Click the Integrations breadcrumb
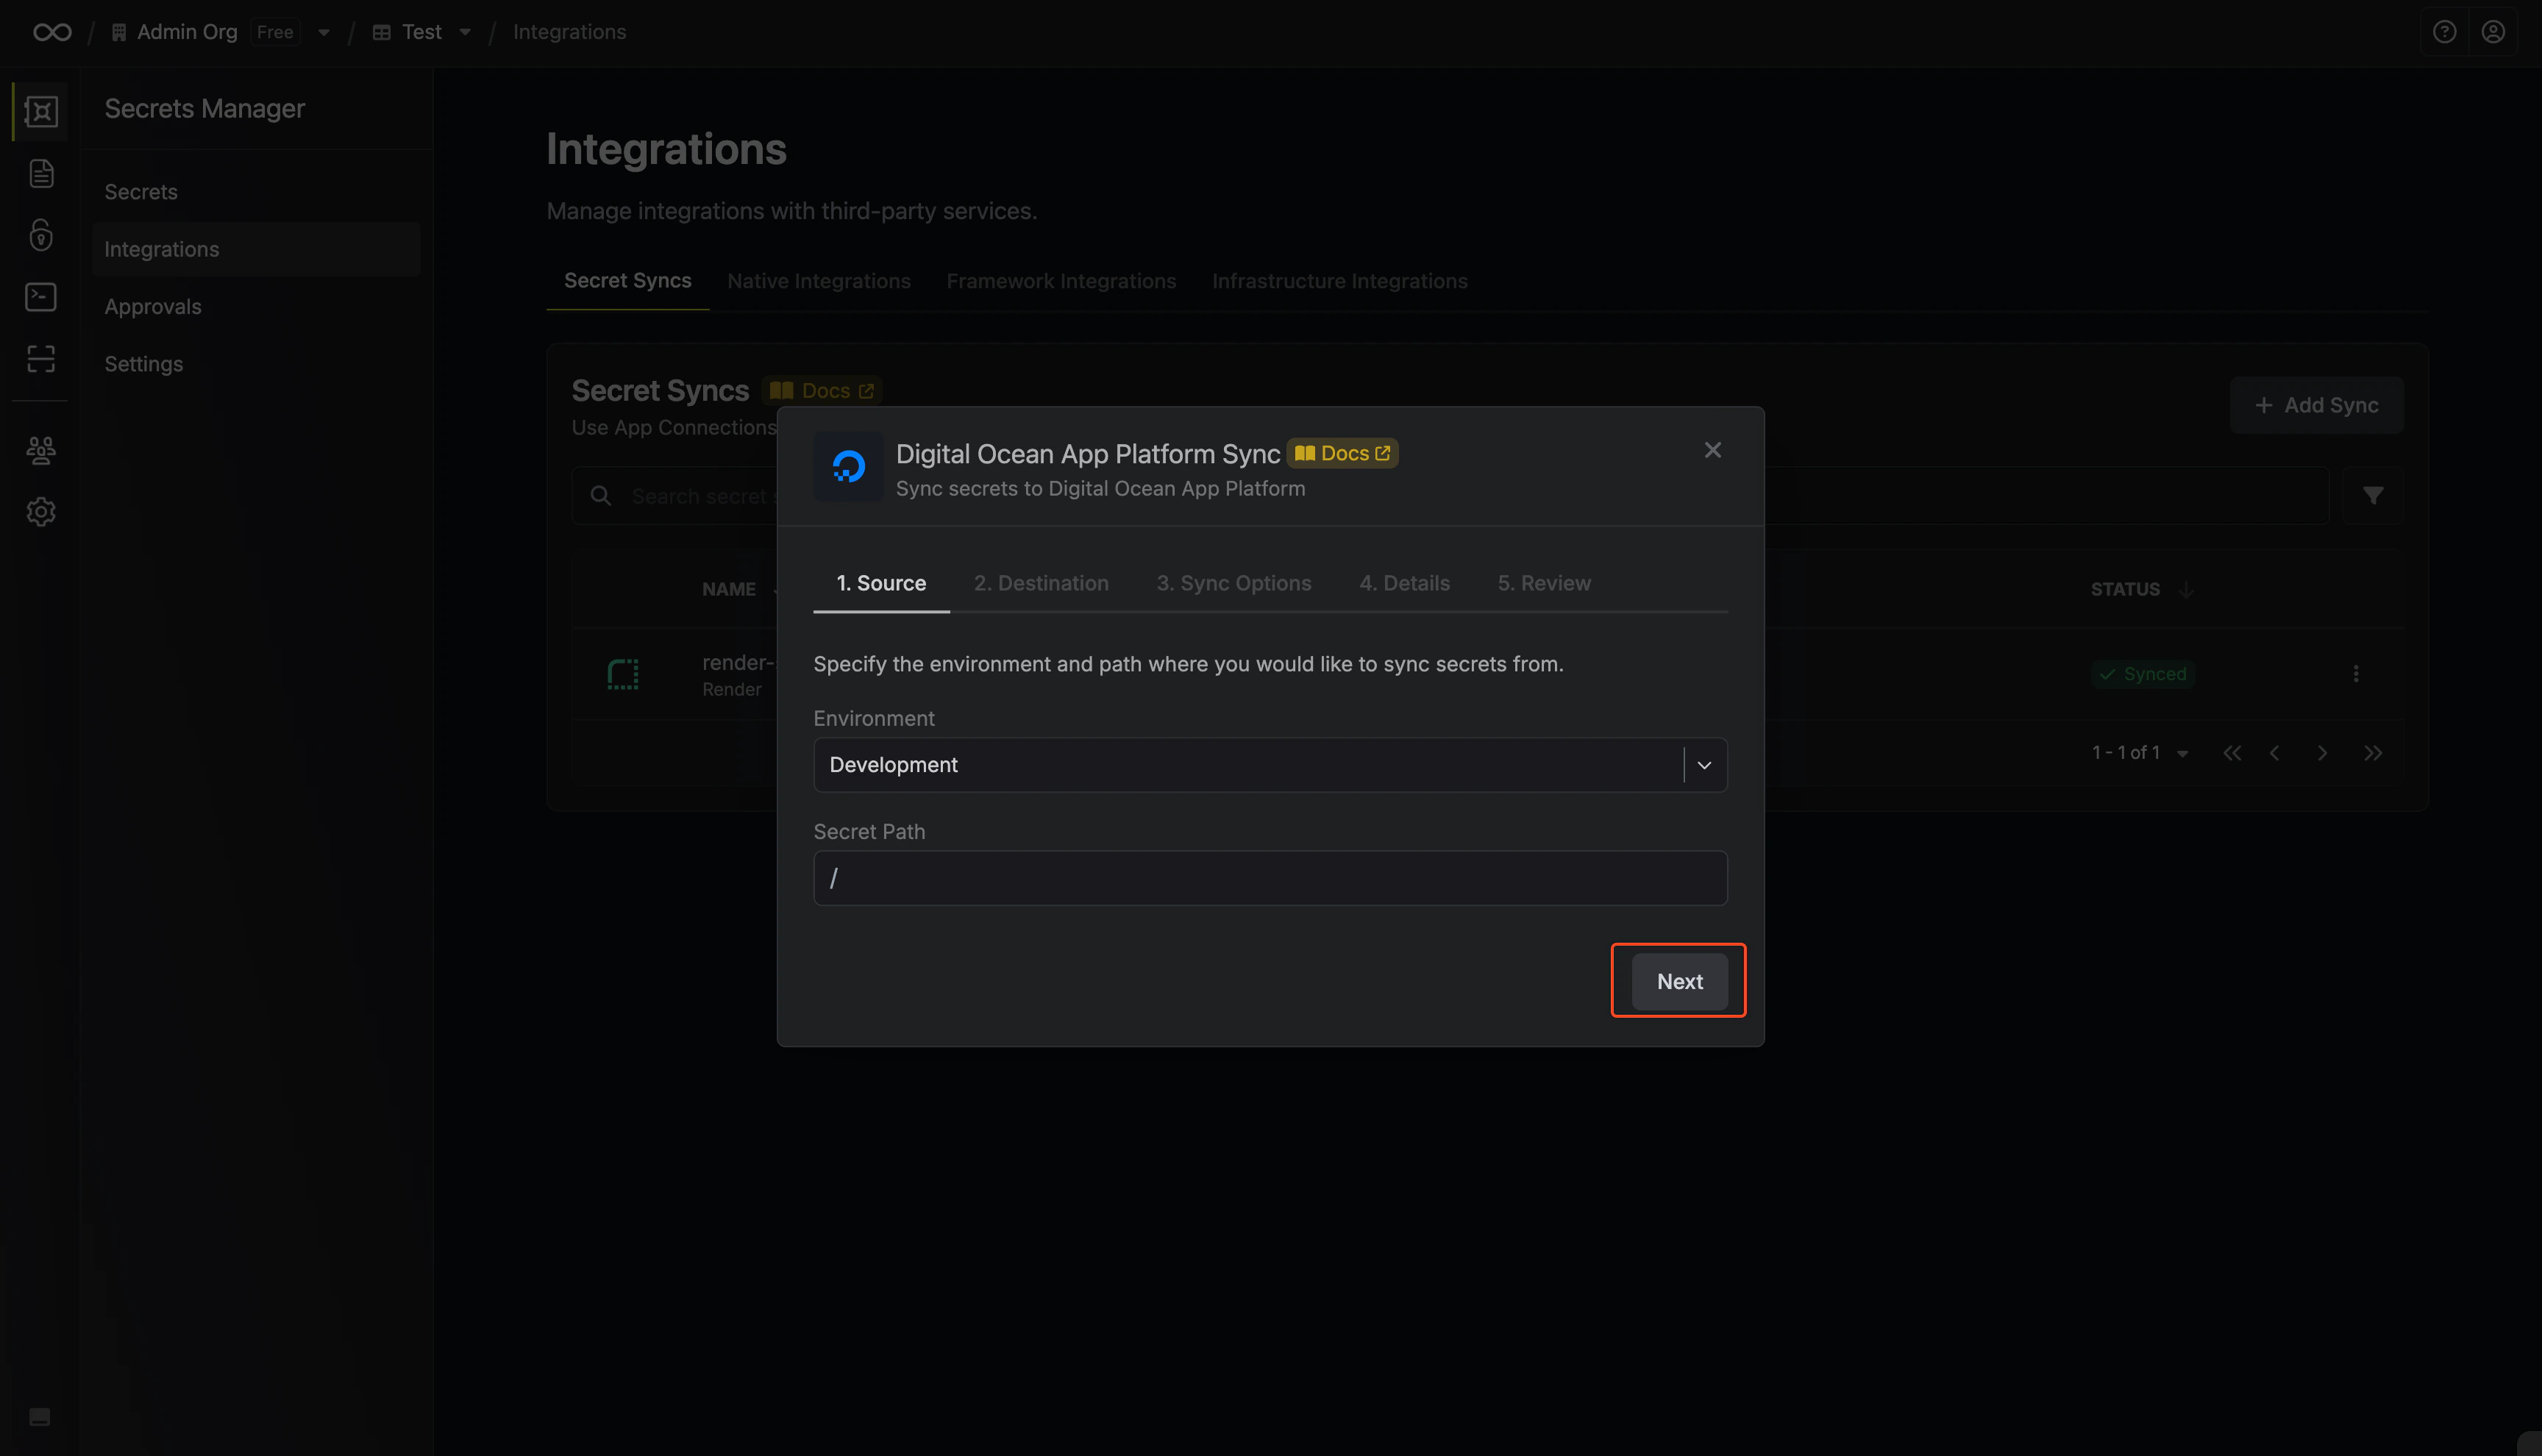 (x=569, y=32)
